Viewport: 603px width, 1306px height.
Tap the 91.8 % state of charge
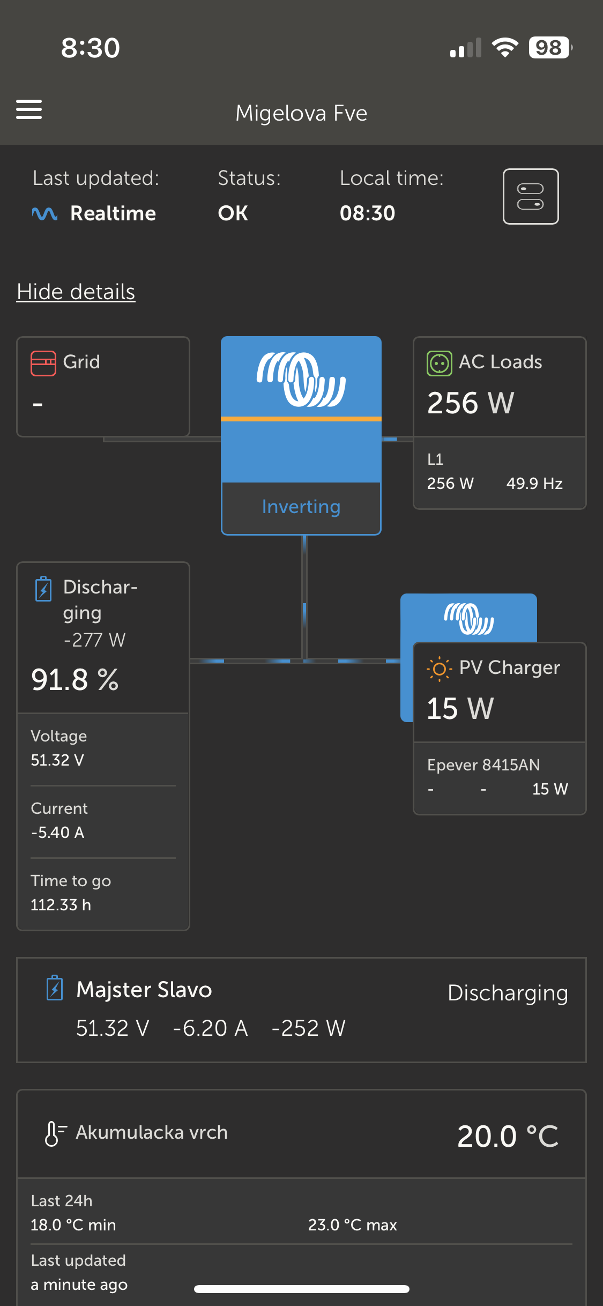pyautogui.click(x=75, y=680)
